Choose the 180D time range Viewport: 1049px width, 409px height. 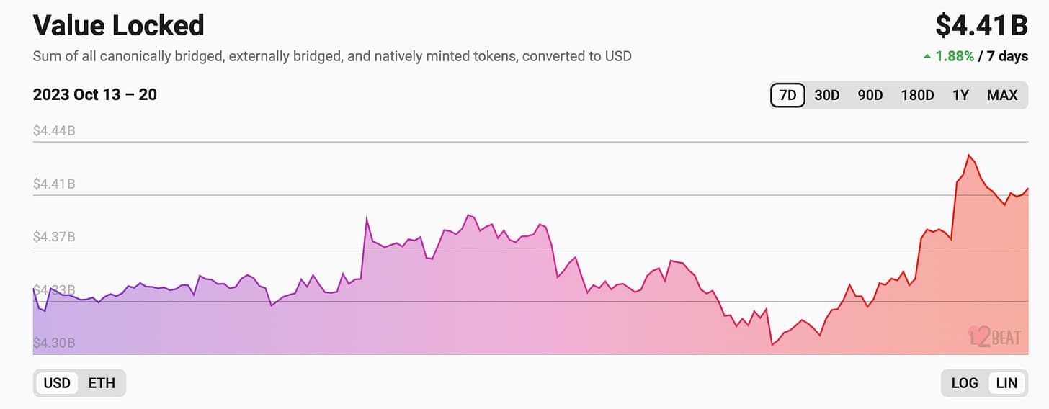click(917, 95)
